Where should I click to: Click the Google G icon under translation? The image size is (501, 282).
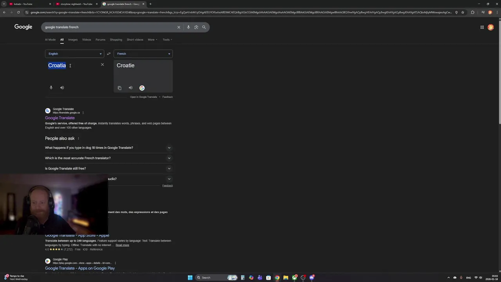(142, 88)
